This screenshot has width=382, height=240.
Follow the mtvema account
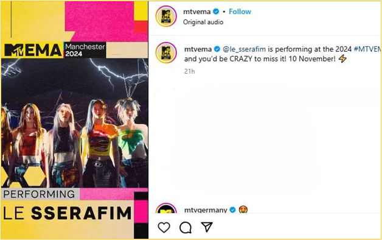click(240, 12)
